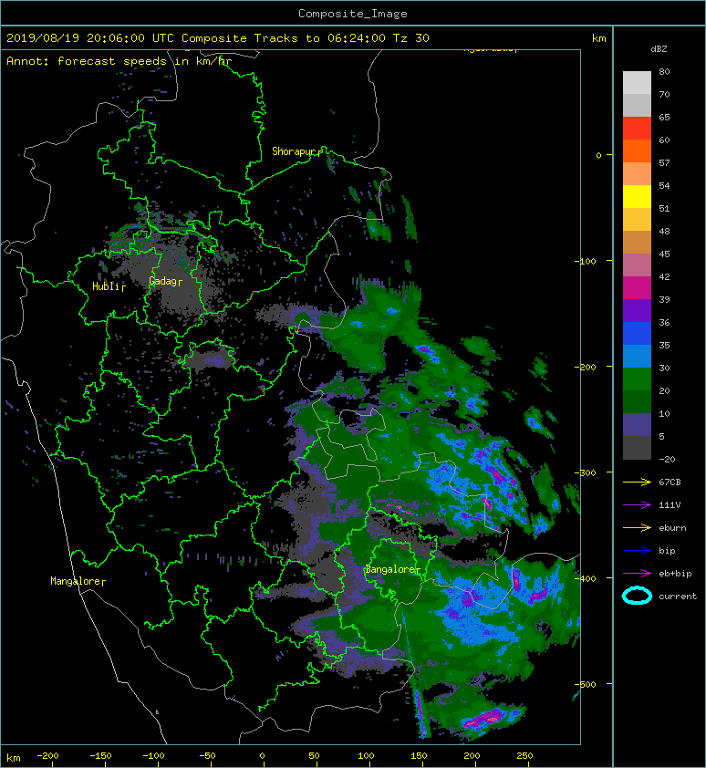706x768 pixels.
Task: Click the 'Composite_Image' title text
Action: coord(353,14)
